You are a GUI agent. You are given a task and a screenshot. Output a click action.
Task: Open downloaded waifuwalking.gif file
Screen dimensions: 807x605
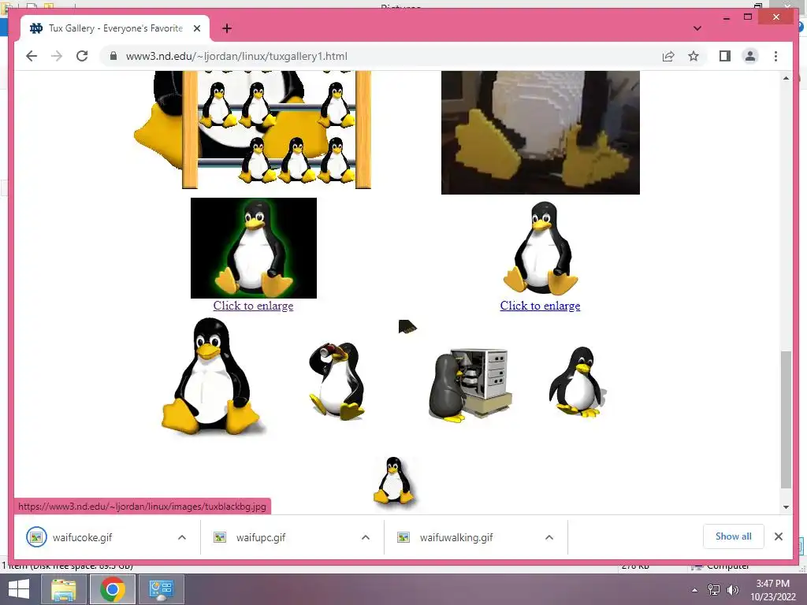456,537
